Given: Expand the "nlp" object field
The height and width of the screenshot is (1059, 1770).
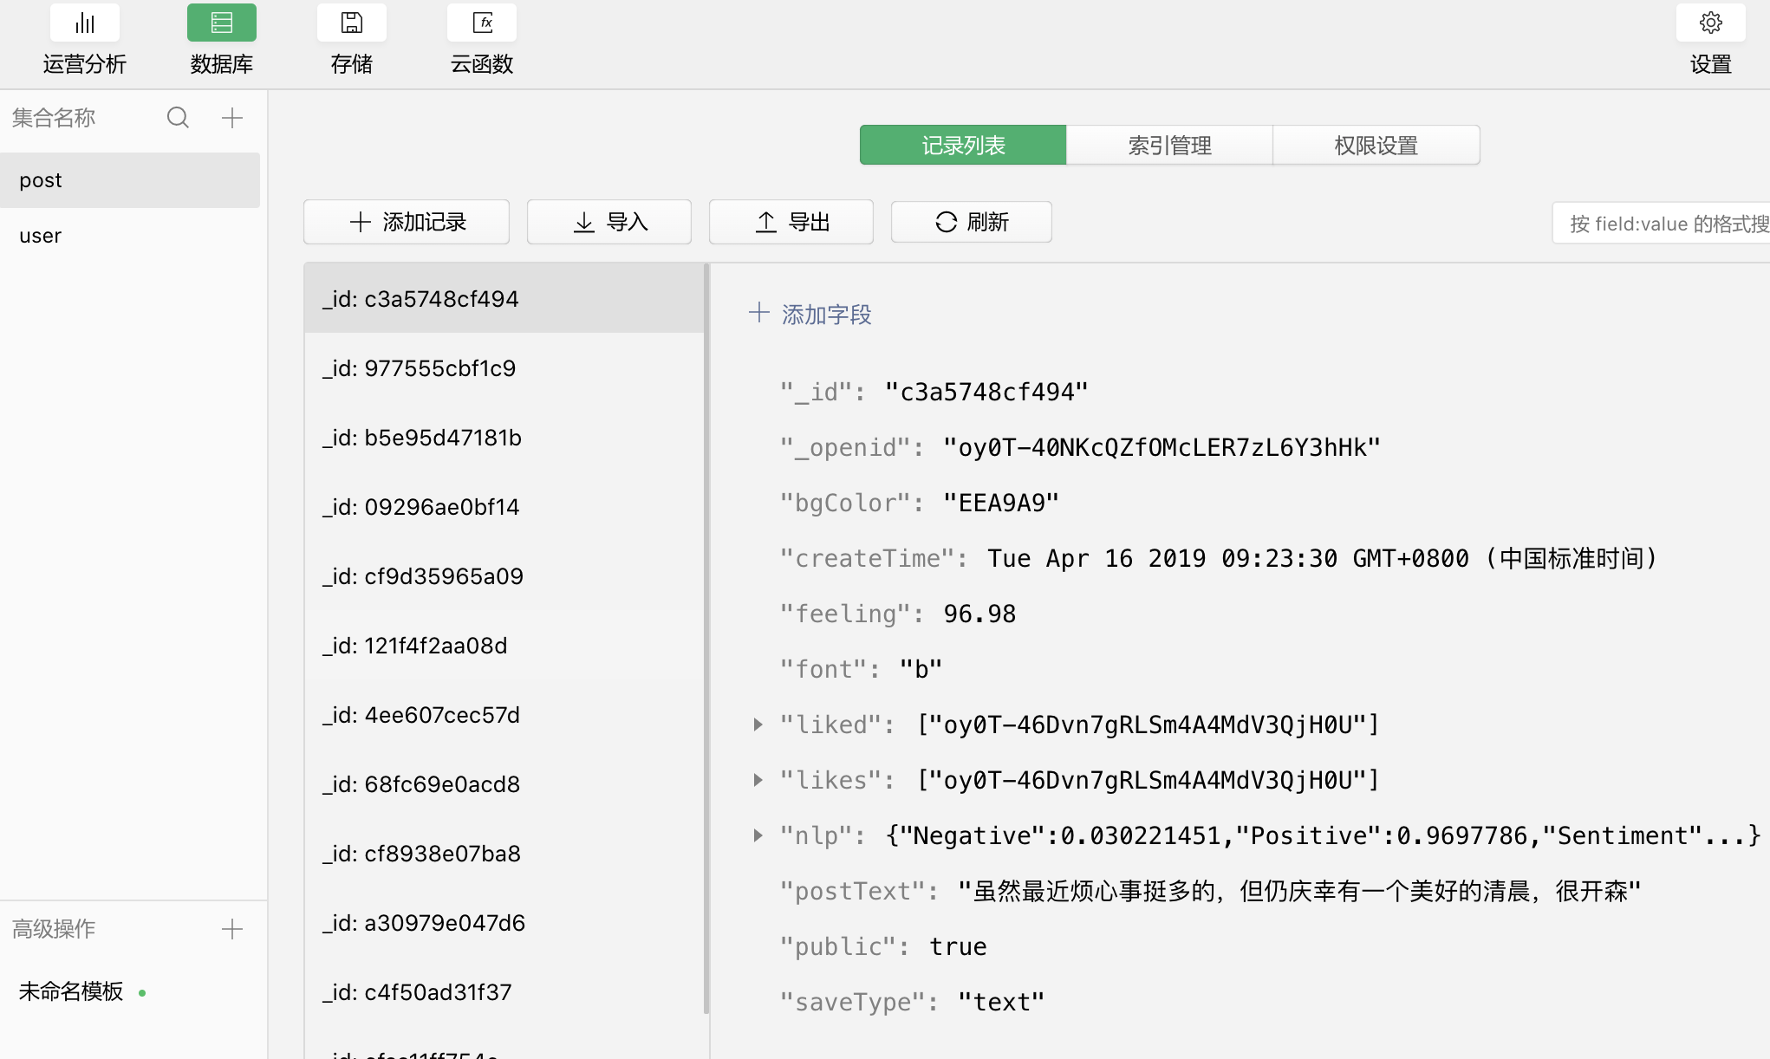Looking at the screenshot, I should (x=758, y=835).
